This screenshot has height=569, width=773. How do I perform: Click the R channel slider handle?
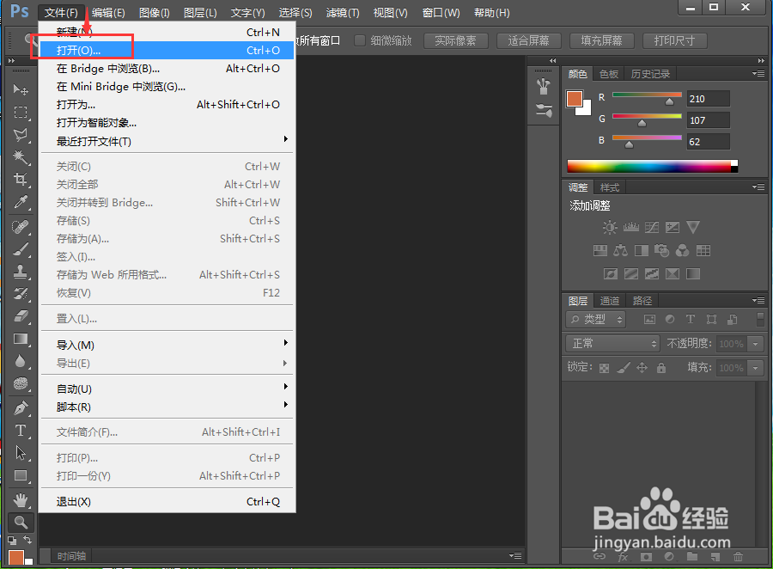669,101
